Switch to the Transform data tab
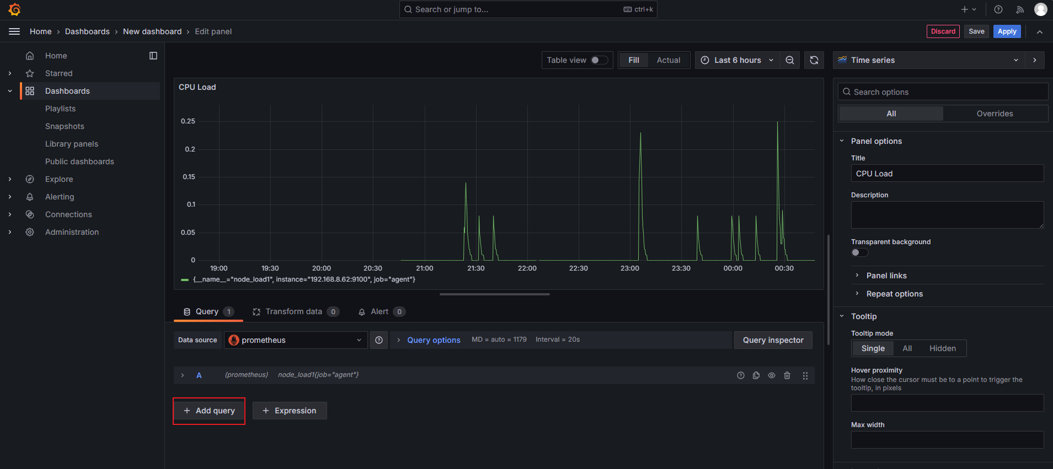The image size is (1053, 469). pyautogui.click(x=293, y=312)
